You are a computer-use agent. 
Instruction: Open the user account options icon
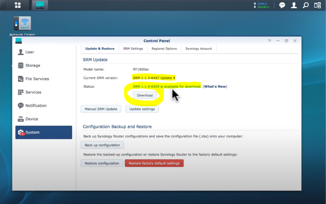(x=294, y=5)
